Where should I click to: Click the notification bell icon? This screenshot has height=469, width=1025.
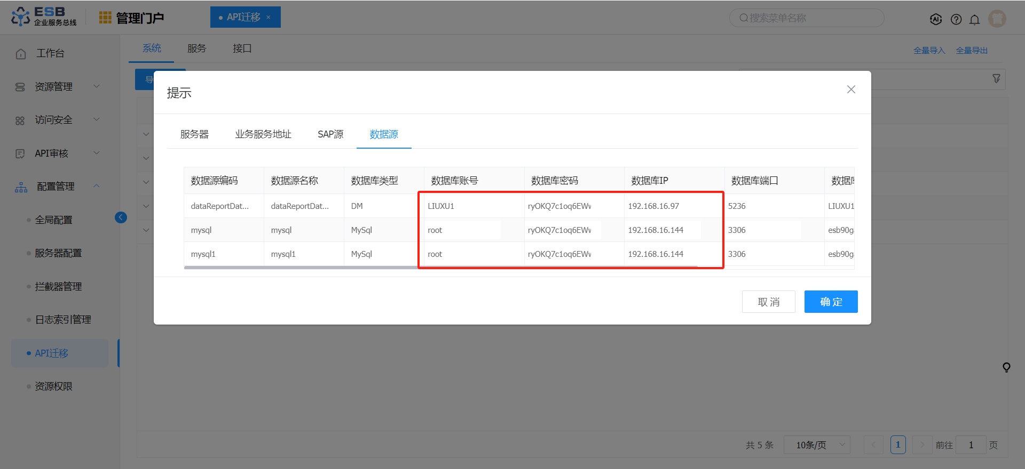point(975,20)
